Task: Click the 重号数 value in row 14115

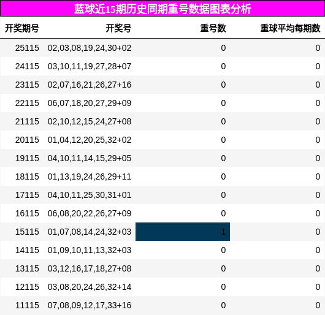Action: pos(223,250)
